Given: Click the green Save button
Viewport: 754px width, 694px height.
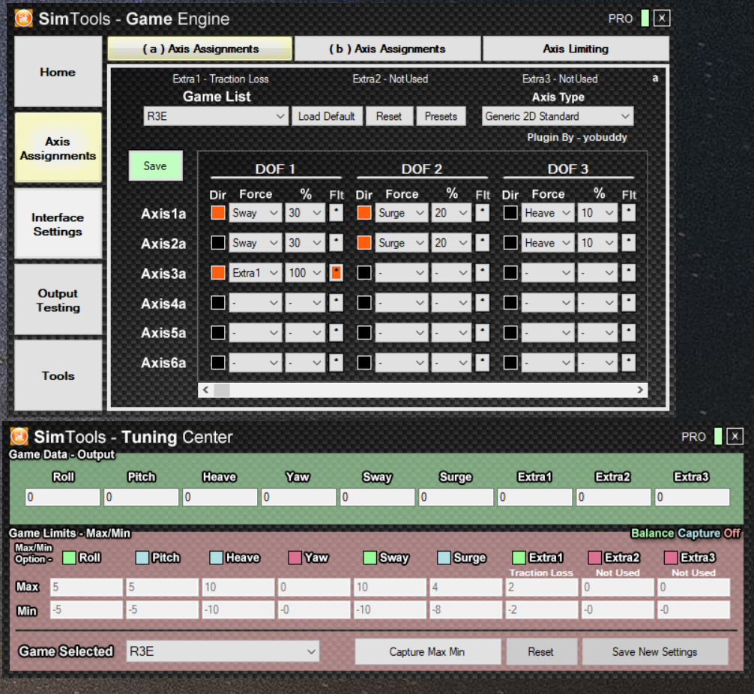Looking at the screenshot, I should (155, 166).
